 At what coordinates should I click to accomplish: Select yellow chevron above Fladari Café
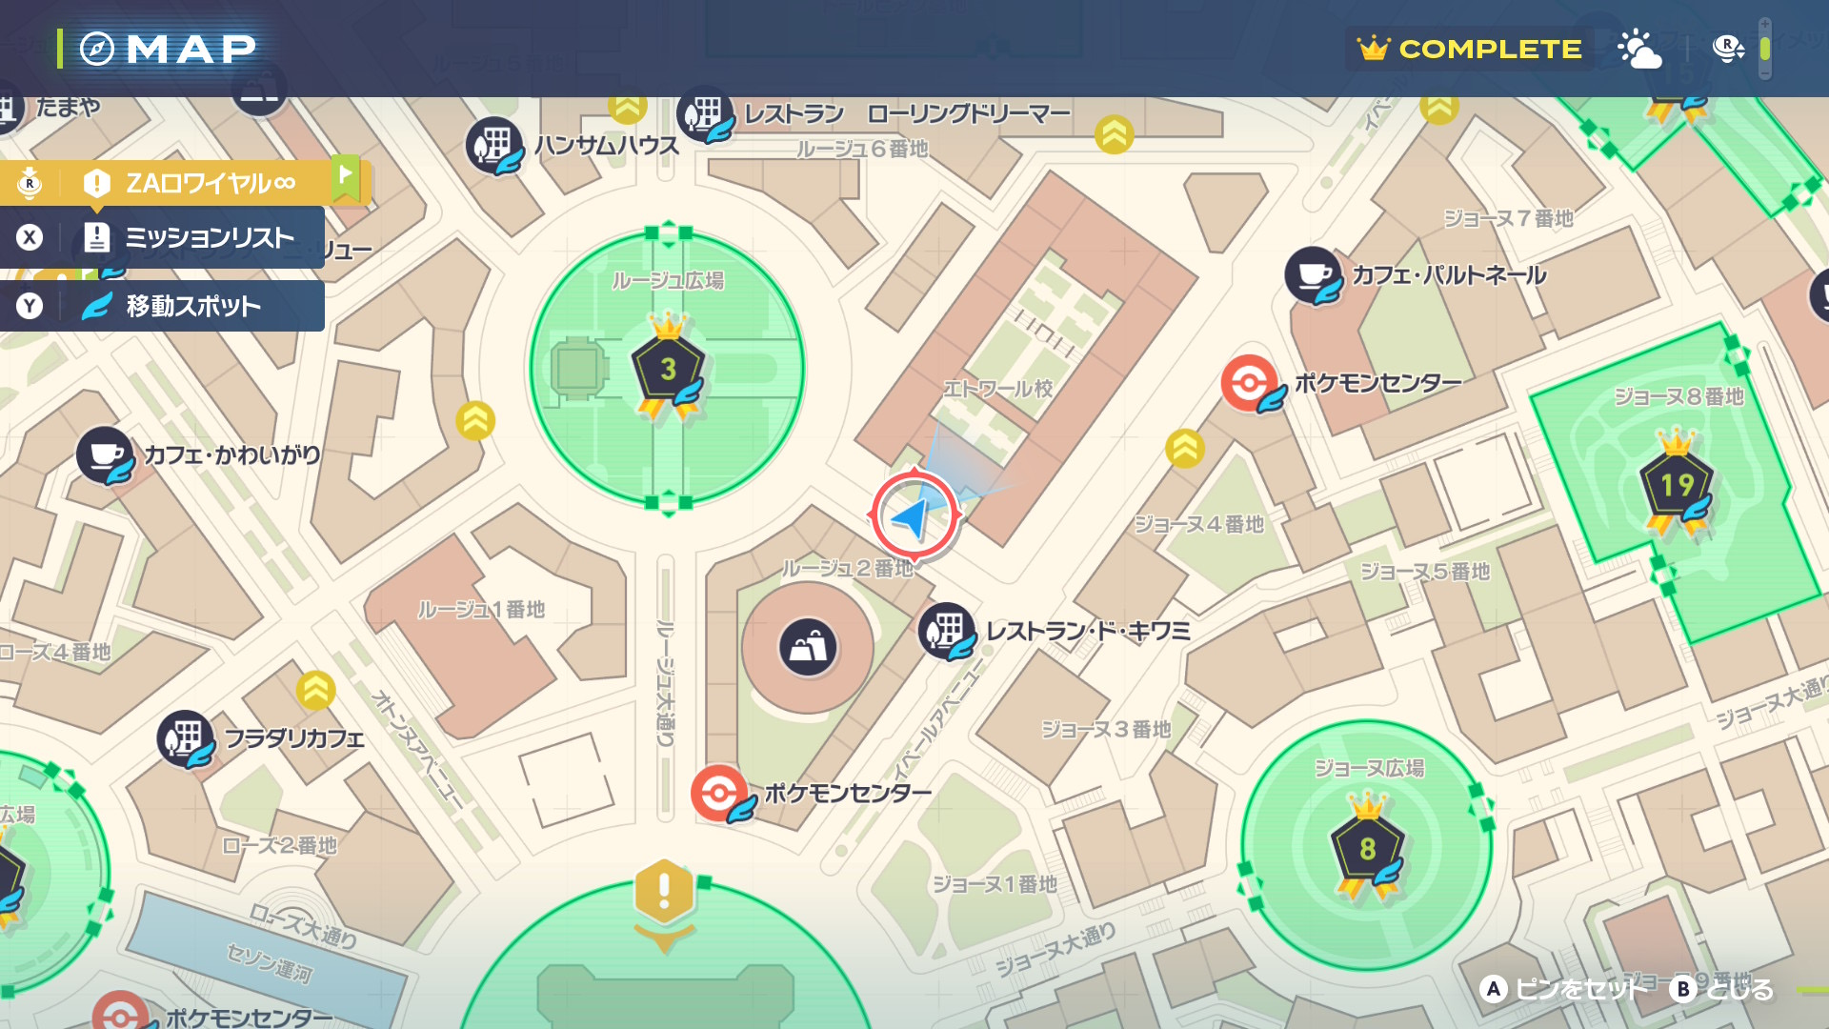[315, 691]
